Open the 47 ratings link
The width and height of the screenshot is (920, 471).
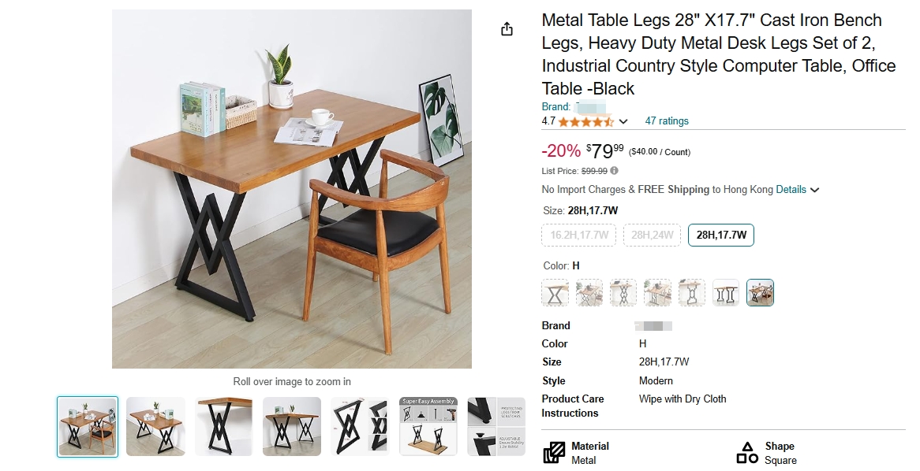667,121
